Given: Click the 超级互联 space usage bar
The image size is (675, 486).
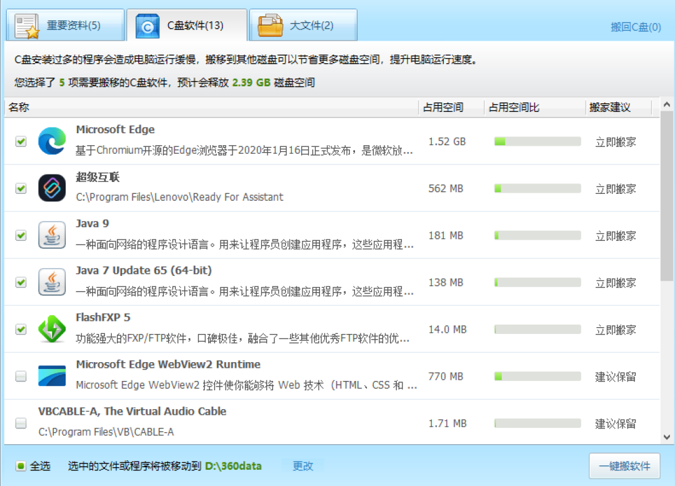Looking at the screenshot, I should 537,188.
